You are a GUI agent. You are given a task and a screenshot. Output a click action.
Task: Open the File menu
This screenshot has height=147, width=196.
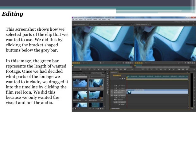click(73, 20)
